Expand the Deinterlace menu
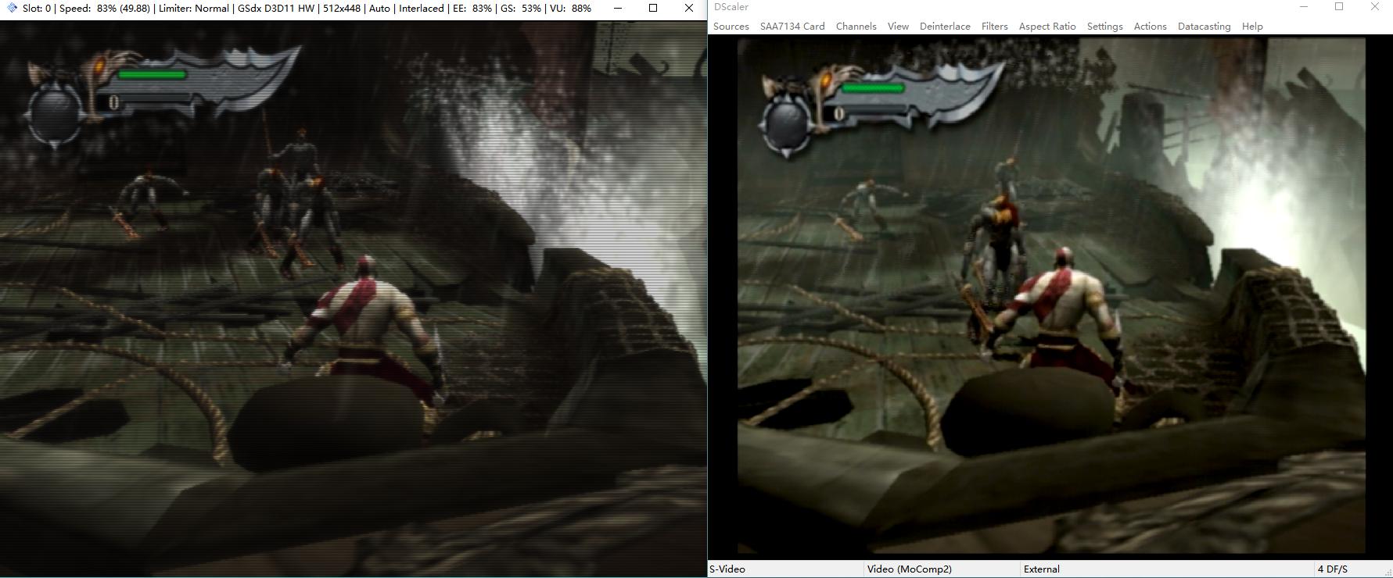The height and width of the screenshot is (578, 1393). [944, 27]
